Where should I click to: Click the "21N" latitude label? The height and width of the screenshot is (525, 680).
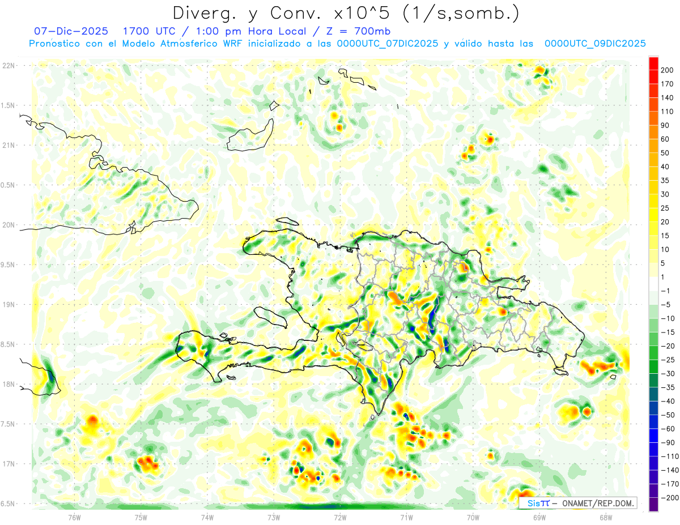point(8,145)
